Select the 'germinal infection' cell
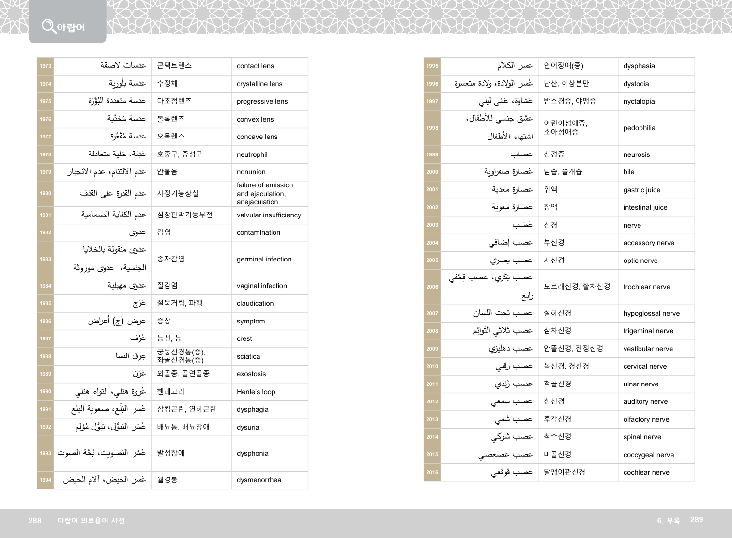 coord(264,259)
